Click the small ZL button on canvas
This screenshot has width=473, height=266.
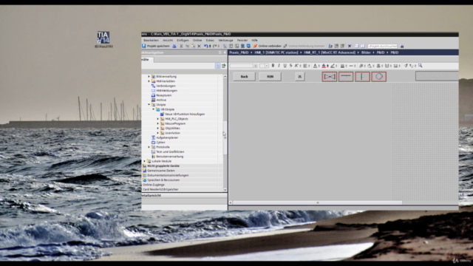[299, 77]
